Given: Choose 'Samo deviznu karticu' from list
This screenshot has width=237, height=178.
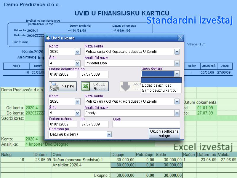Looking at the screenshot, I should pos(159,90).
